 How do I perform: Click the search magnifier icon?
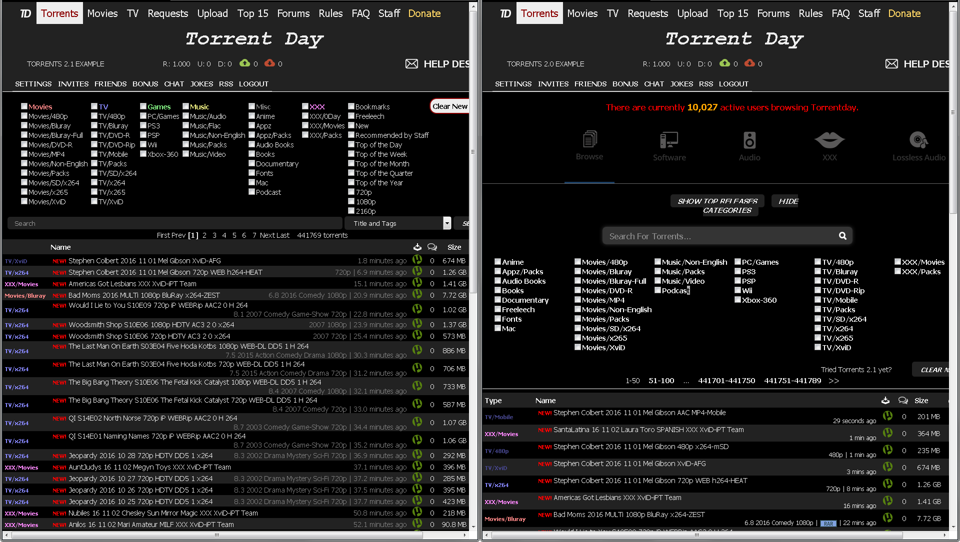[842, 236]
